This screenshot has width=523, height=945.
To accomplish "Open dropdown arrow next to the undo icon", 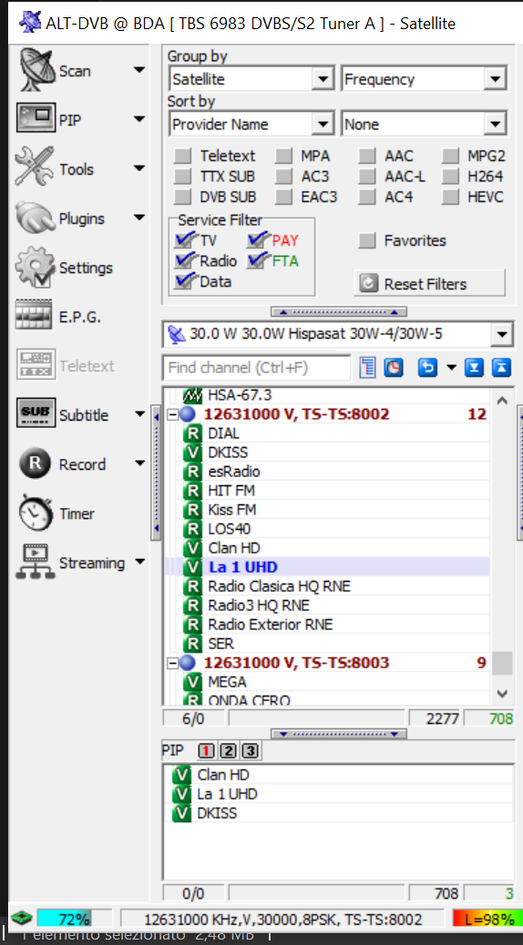I will click(x=451, y=368).
